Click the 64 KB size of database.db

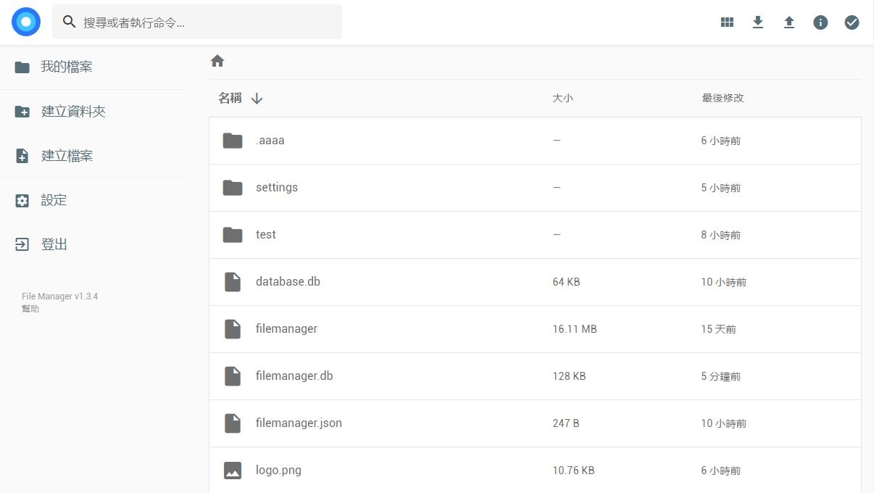tap(566, 282)
